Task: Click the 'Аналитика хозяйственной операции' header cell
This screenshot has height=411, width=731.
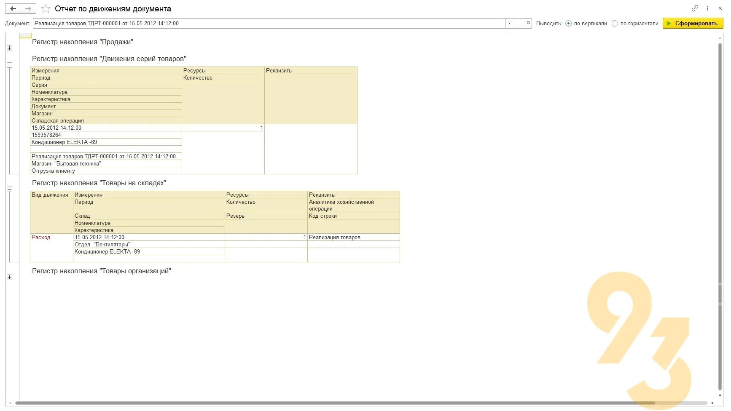Action: [x=353, y=205]
